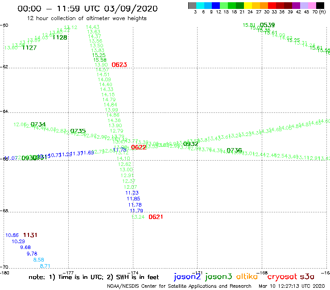This screenshot has height=290, width=330.
Task: Click the -177 longitude axis label
Action: click(68, 273)
